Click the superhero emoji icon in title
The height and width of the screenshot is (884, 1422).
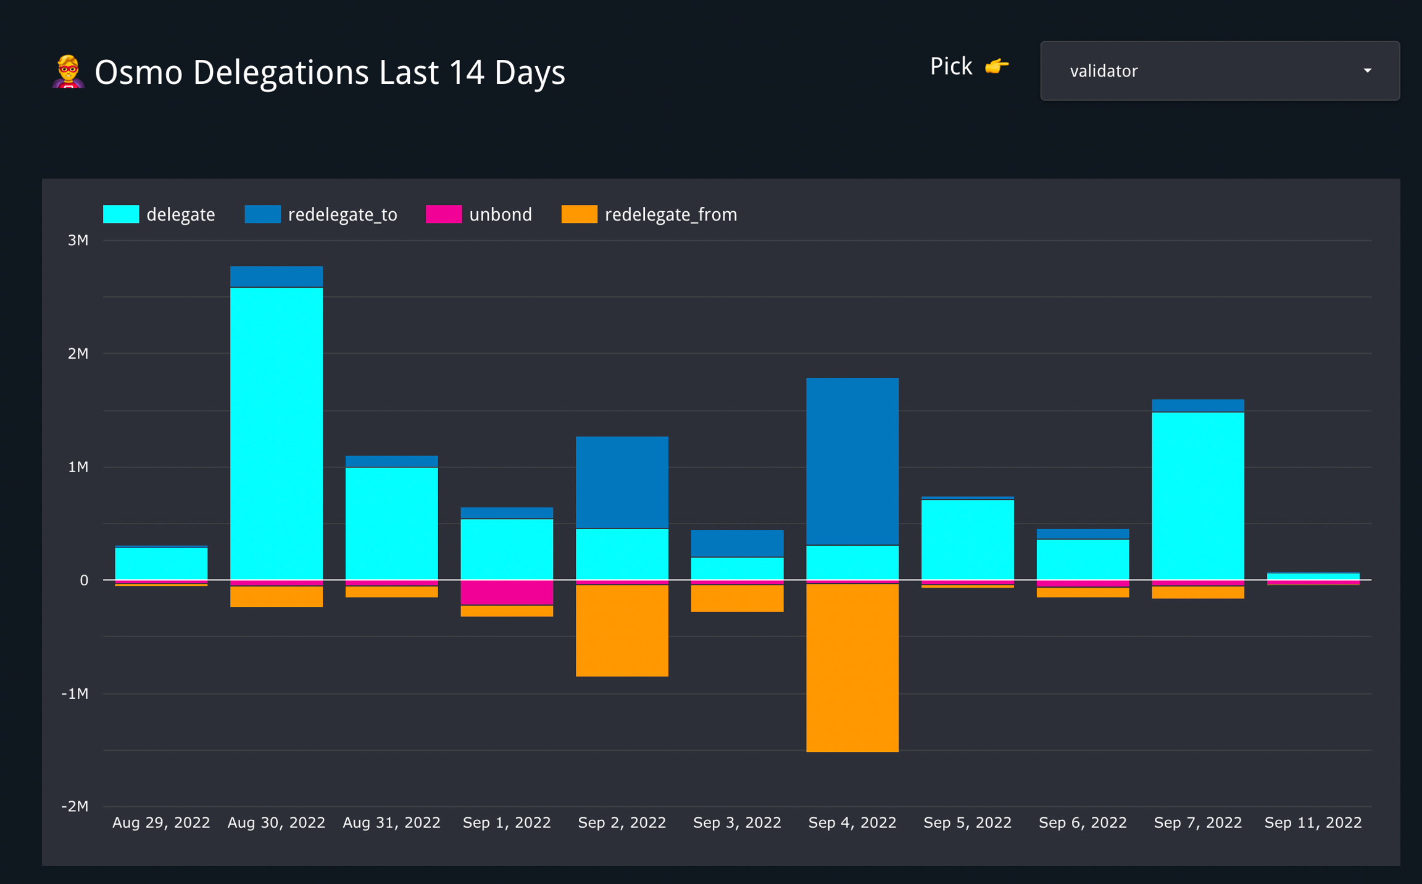tap(68, 72)
